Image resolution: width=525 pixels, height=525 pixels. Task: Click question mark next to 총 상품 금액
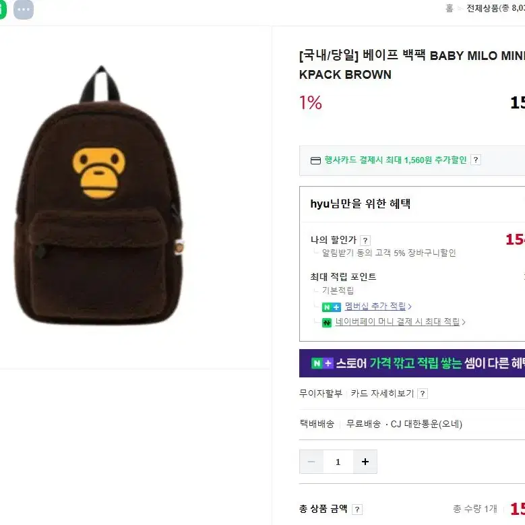[x=357, y=509]
